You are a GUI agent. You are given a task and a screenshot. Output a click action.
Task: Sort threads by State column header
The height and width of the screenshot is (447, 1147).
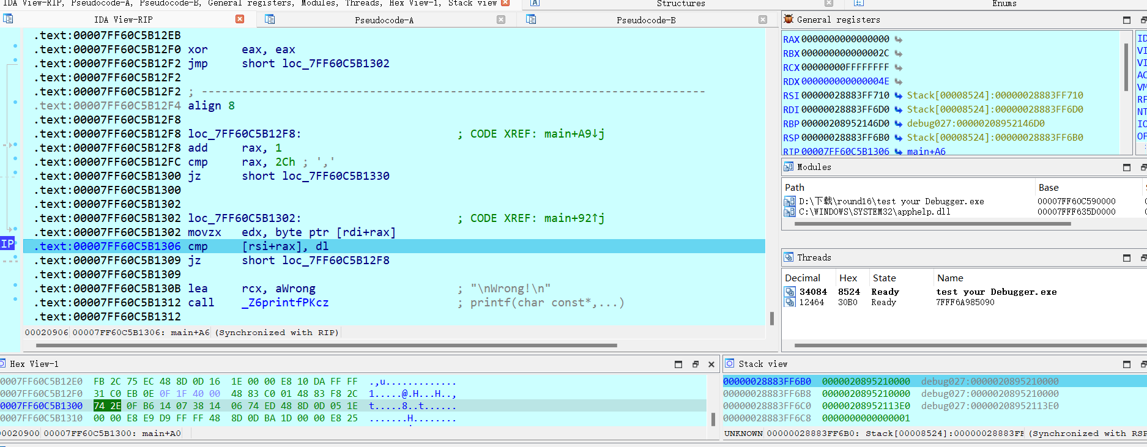[902, 278]
